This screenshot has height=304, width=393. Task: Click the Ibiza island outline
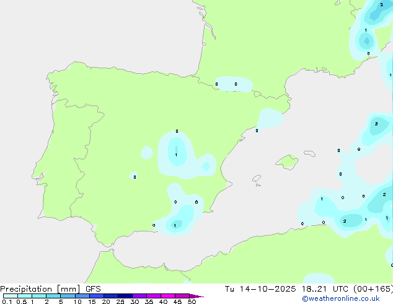pyautogui.click(x=257, y=179)
